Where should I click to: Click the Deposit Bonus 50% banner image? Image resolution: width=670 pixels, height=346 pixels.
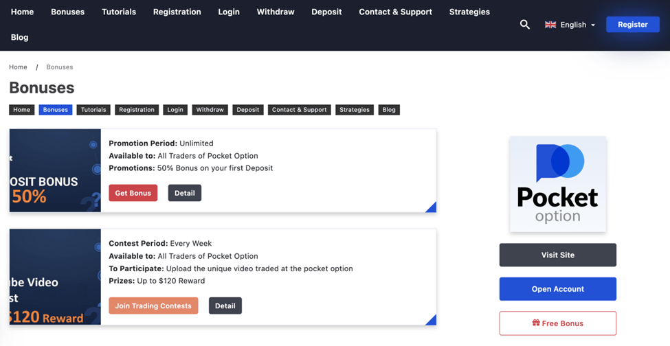(55, 170)
